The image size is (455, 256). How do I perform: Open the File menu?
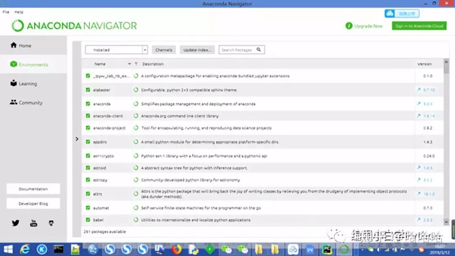tap(6, 12)
